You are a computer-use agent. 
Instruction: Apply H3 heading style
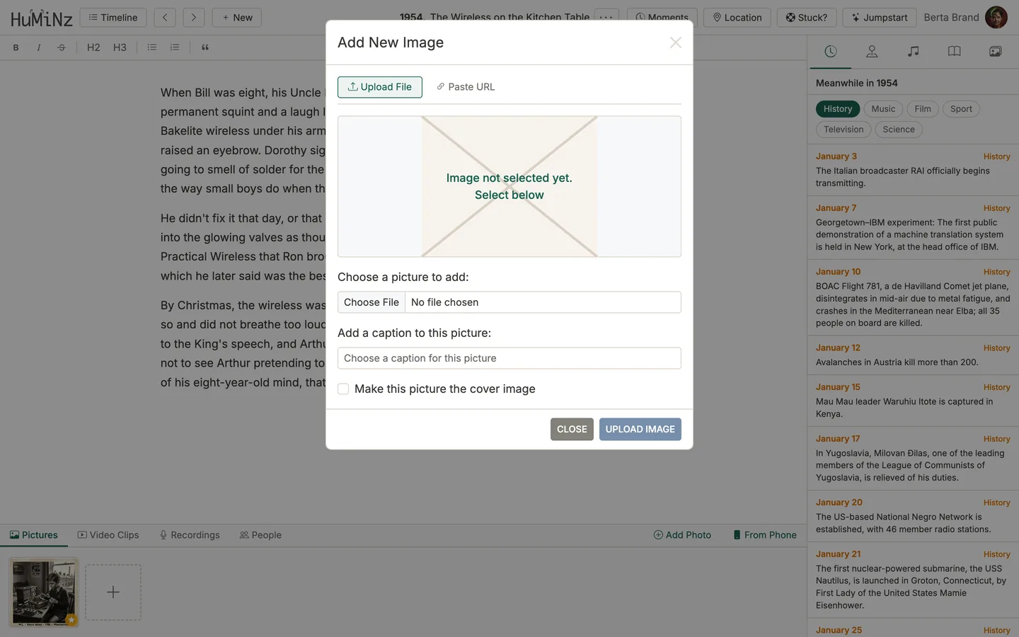coord(120,47)
